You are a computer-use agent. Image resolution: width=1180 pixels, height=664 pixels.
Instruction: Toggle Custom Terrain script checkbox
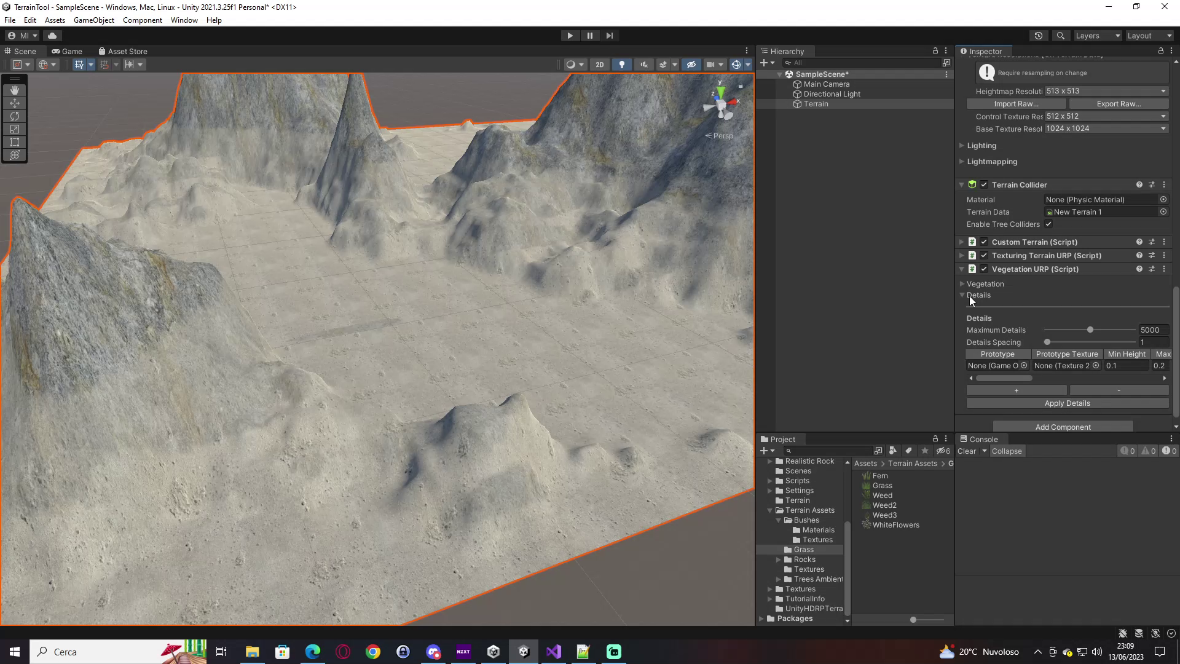[984, 242]
